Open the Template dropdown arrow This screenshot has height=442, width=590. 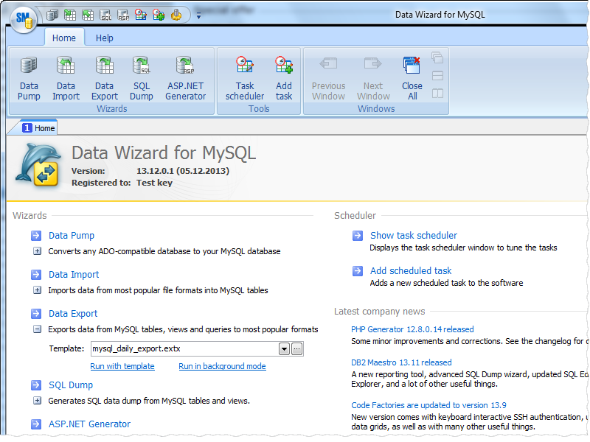[x=284, y=349]
